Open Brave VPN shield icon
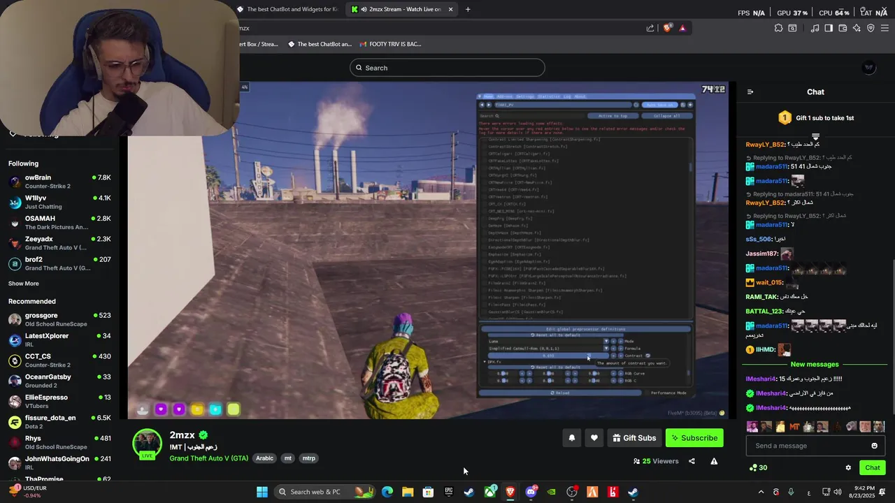Image resolution: width=895 pixels, height=503 pixels. (871, 28)
